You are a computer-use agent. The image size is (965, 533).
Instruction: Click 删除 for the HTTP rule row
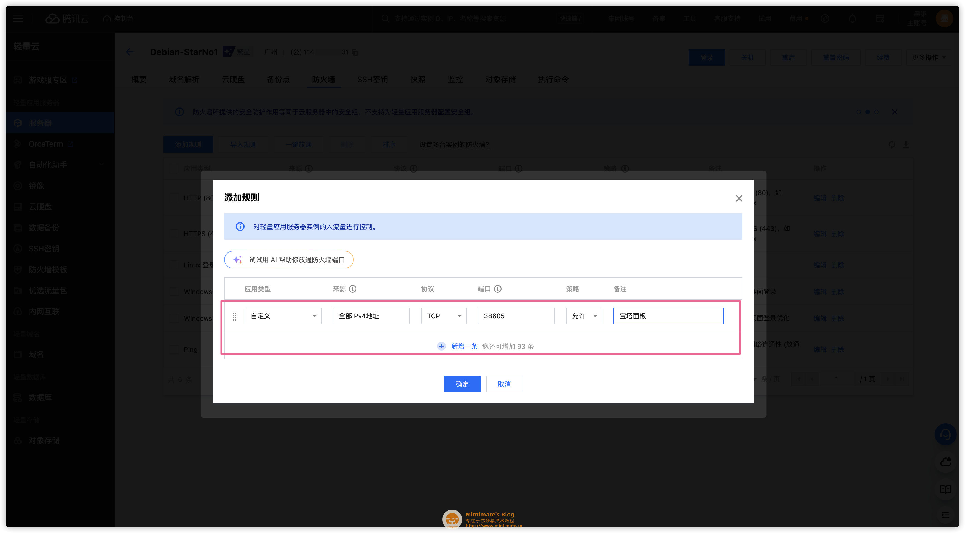[837, 198]
